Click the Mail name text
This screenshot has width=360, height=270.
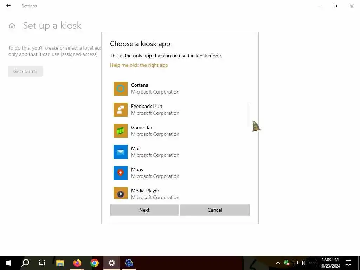coord(136,149)
